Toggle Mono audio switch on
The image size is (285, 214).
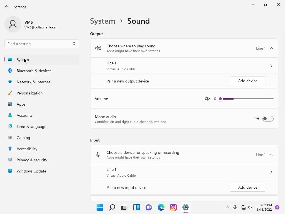coord(268,119)
